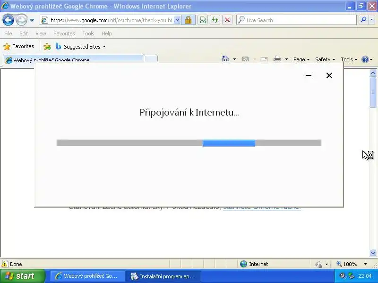Open a new blank tab
Image resolution: width=378 pixels, height=283 pixels.
pyautogui.click(x=151, y=59)
